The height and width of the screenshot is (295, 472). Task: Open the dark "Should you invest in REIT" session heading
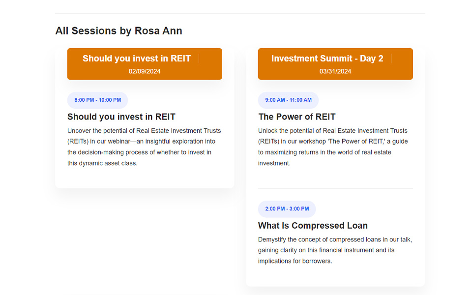pyautogui.click(x=121, y=117)
